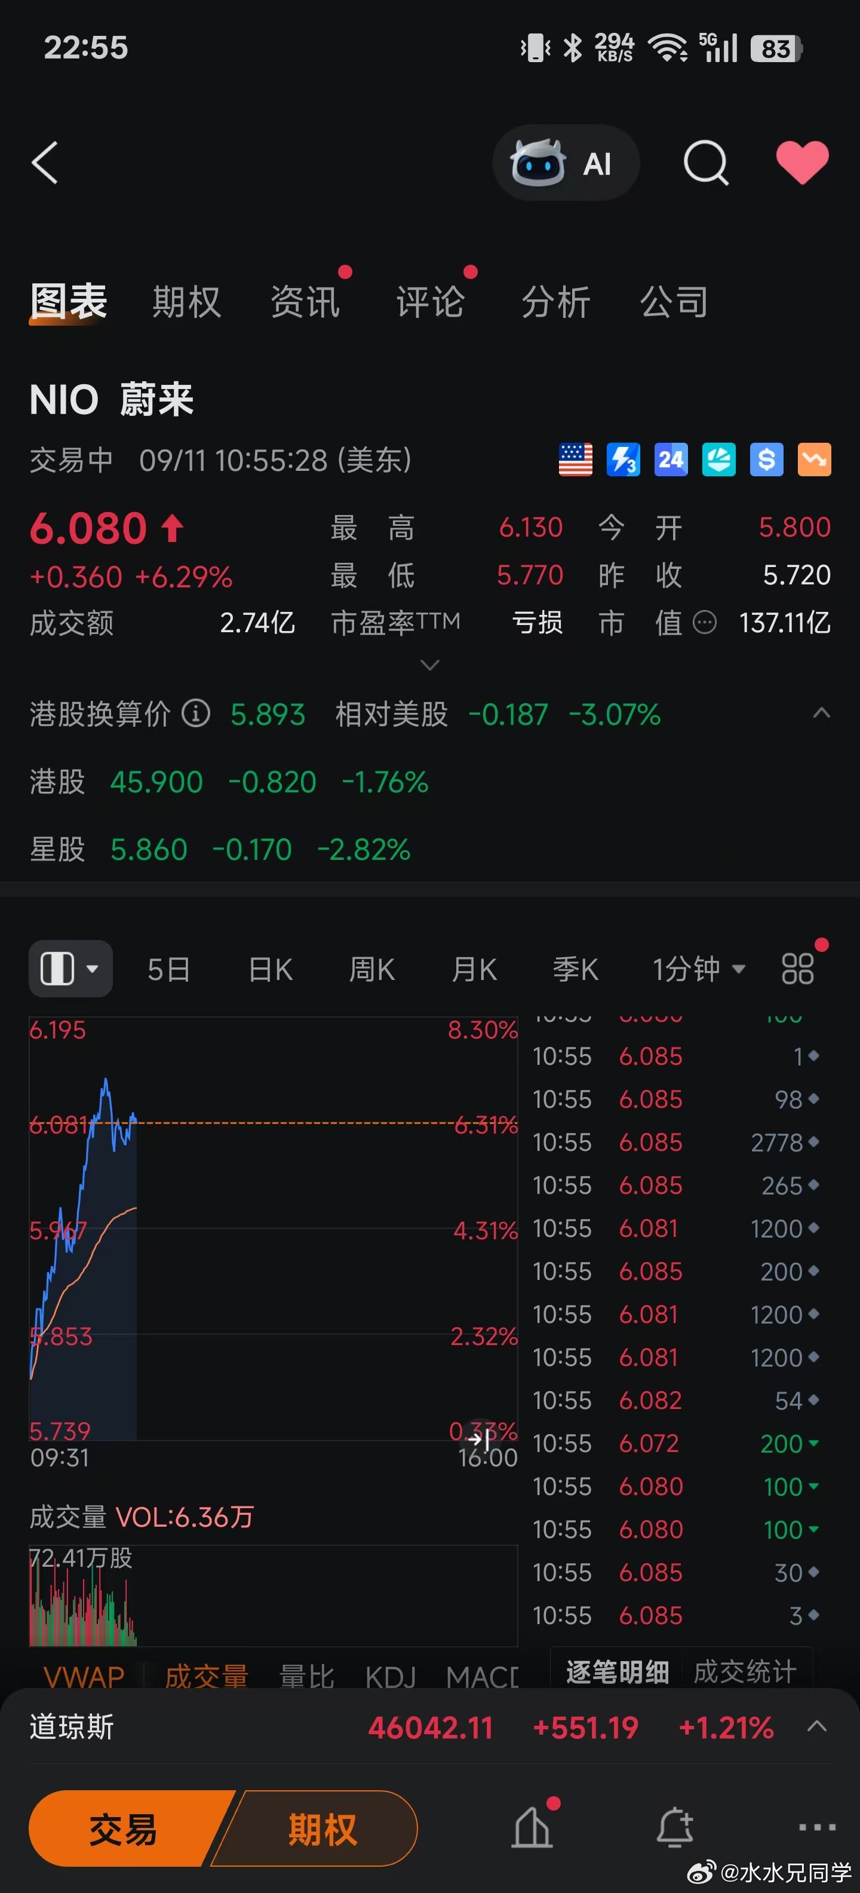The image size is (860, 1893).
Task: Tap the 星股 5.860 quote row
Action: coord(220,850)
